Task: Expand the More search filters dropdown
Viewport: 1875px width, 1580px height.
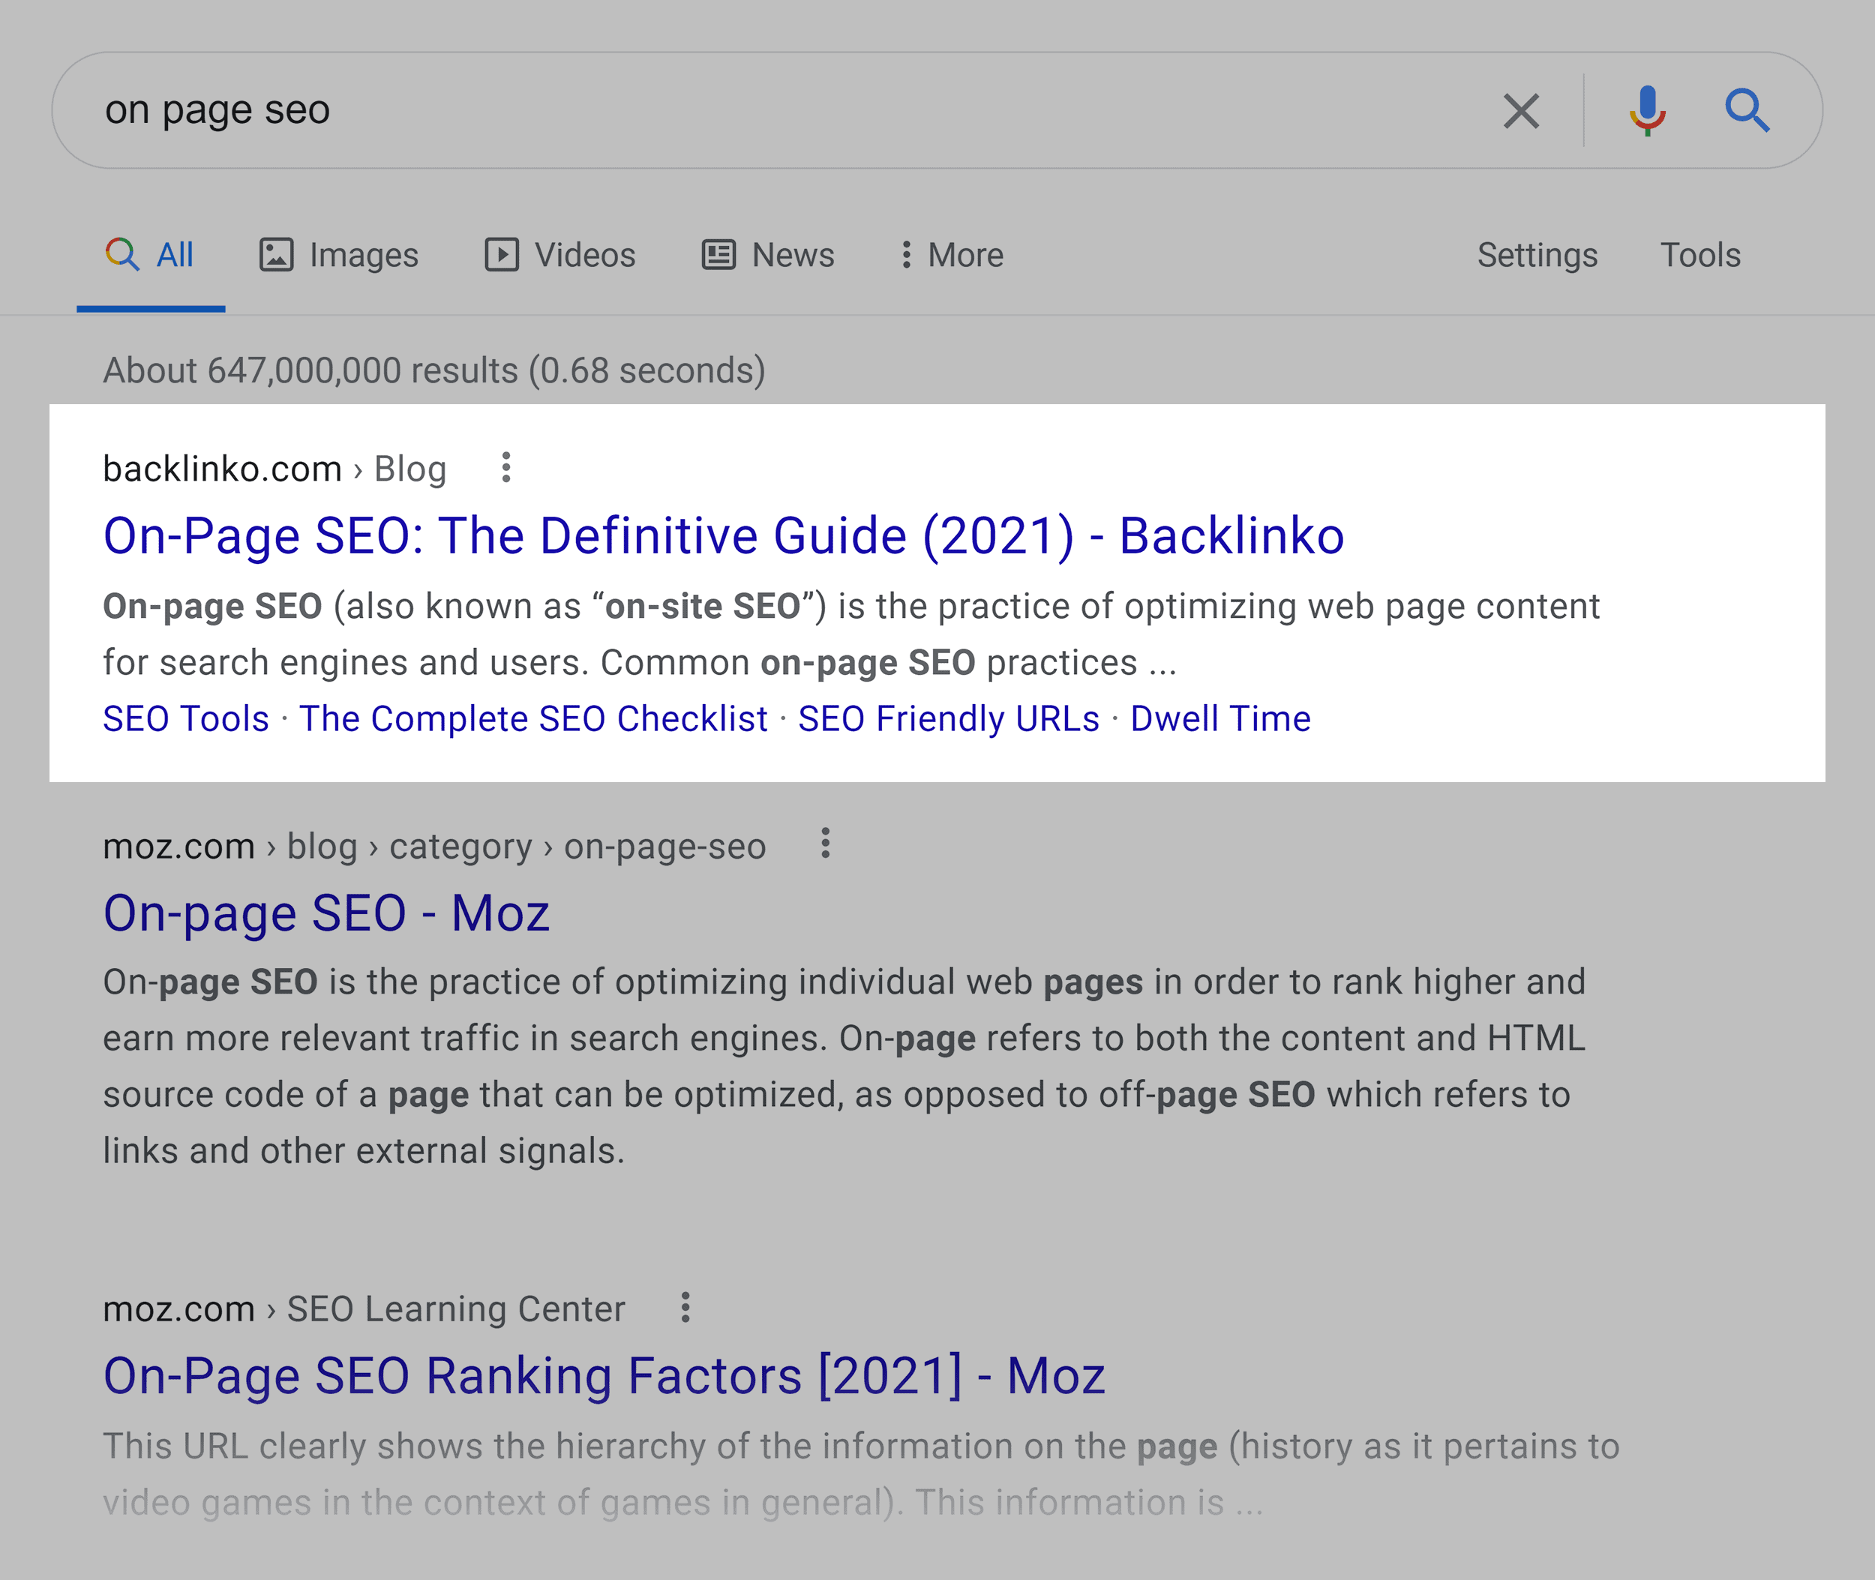Action: click(943, 256)
